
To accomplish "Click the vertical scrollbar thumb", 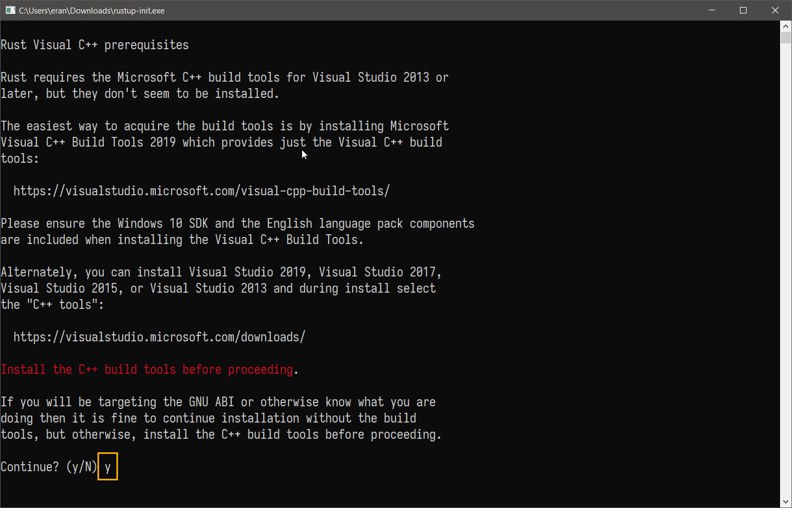I will (786, 37).
